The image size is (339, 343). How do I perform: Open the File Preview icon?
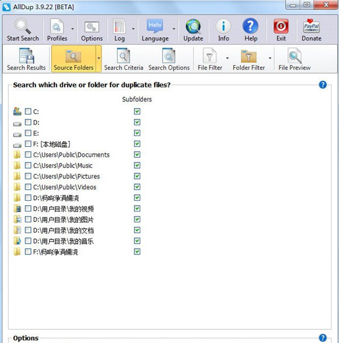point(294,56)
